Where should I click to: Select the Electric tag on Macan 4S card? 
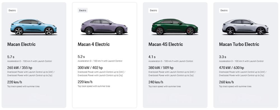click(153, 10)
